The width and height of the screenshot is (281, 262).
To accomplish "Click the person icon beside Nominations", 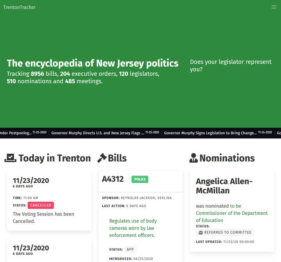I will 194,158.
